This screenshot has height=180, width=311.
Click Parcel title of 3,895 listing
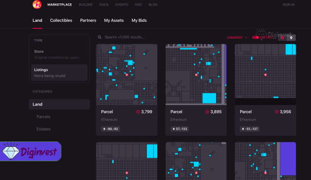tap(176, 112)
